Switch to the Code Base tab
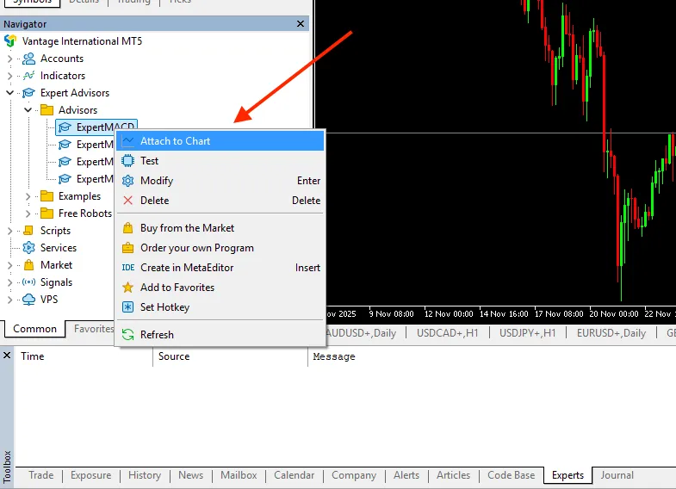This screenshot has height=489, width=676. coord(511,475)
